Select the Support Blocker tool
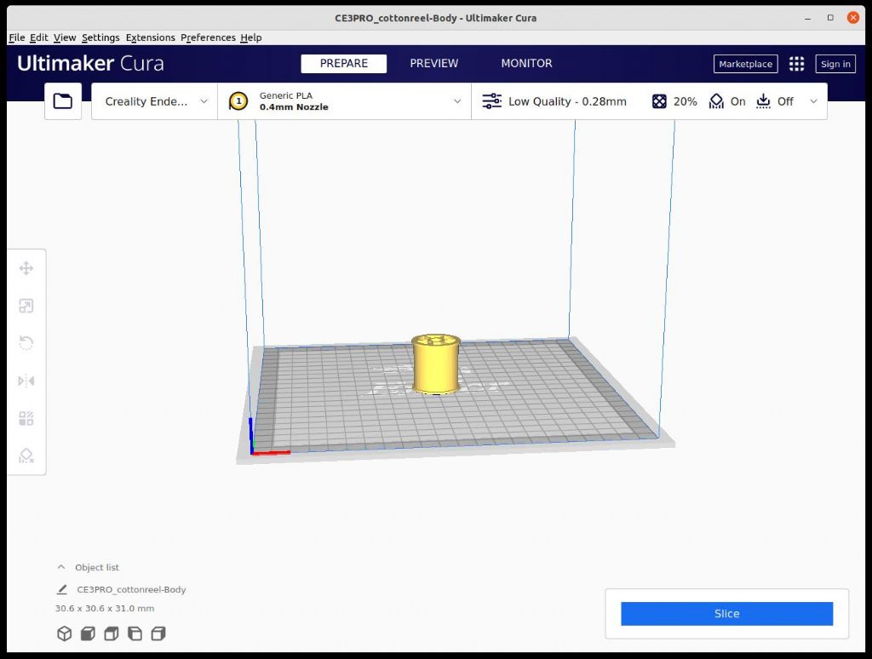This screenshot has height=659, width=872. [26, 456]
